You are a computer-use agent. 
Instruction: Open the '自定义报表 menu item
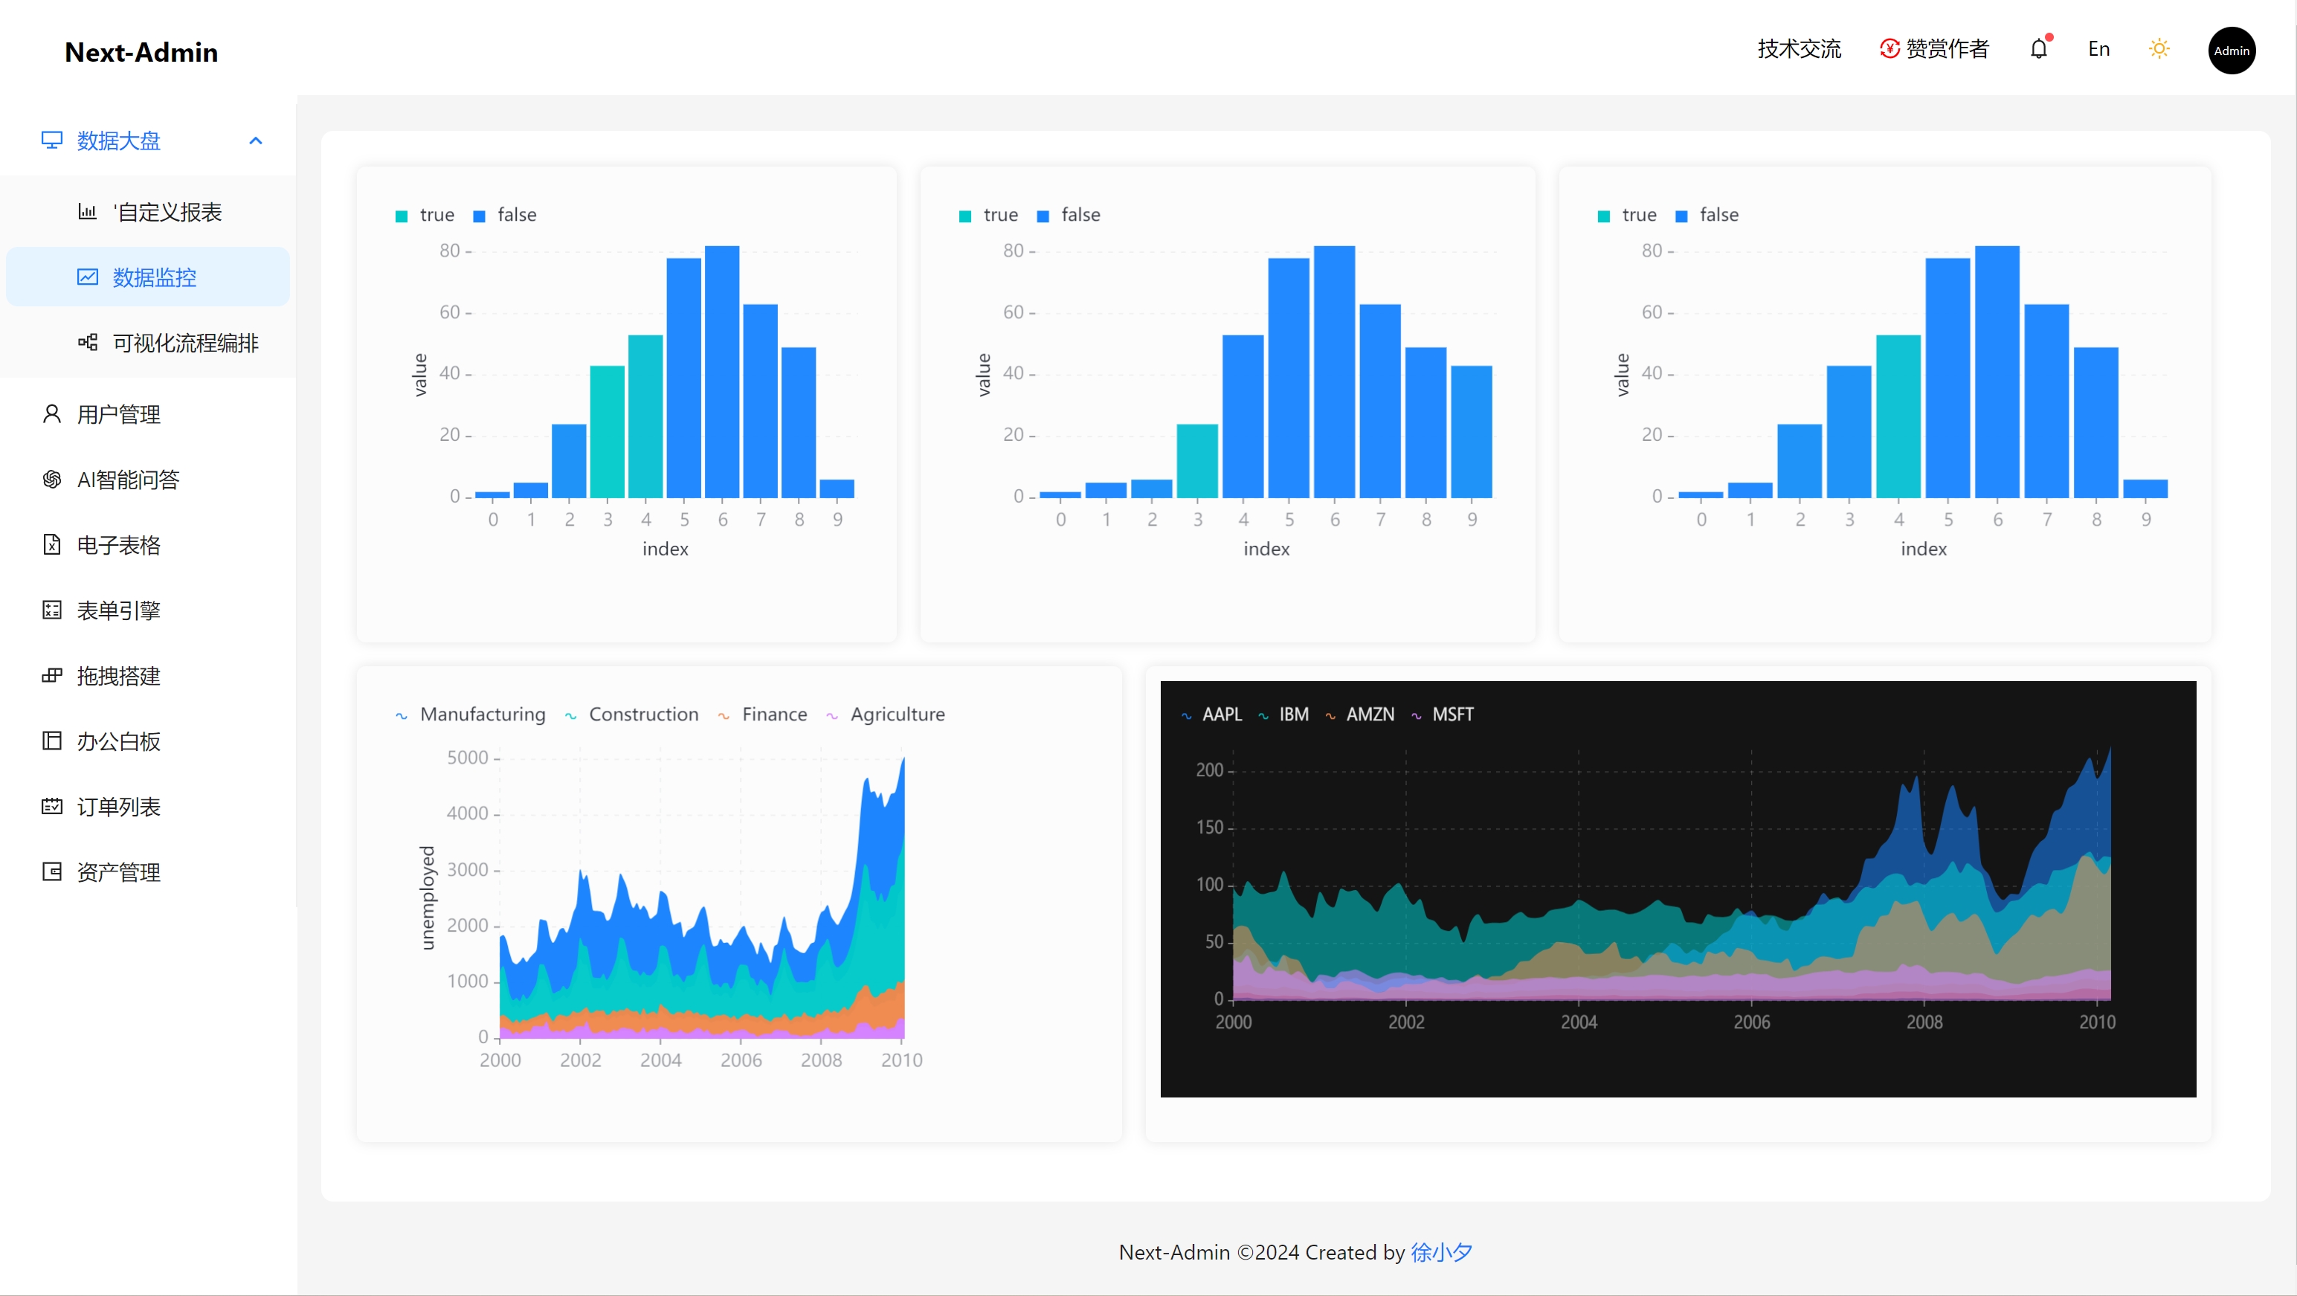(x=167, y=212)
